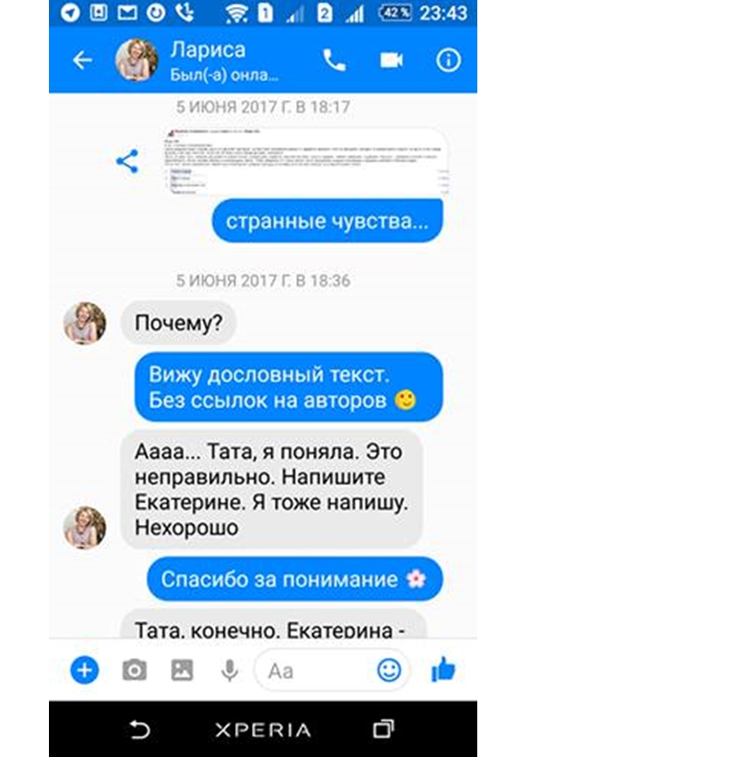Open the shared document screenshot thumbnail
This screenshot has height=757, width=743.
pyautogui.click(x=306, y=162)
